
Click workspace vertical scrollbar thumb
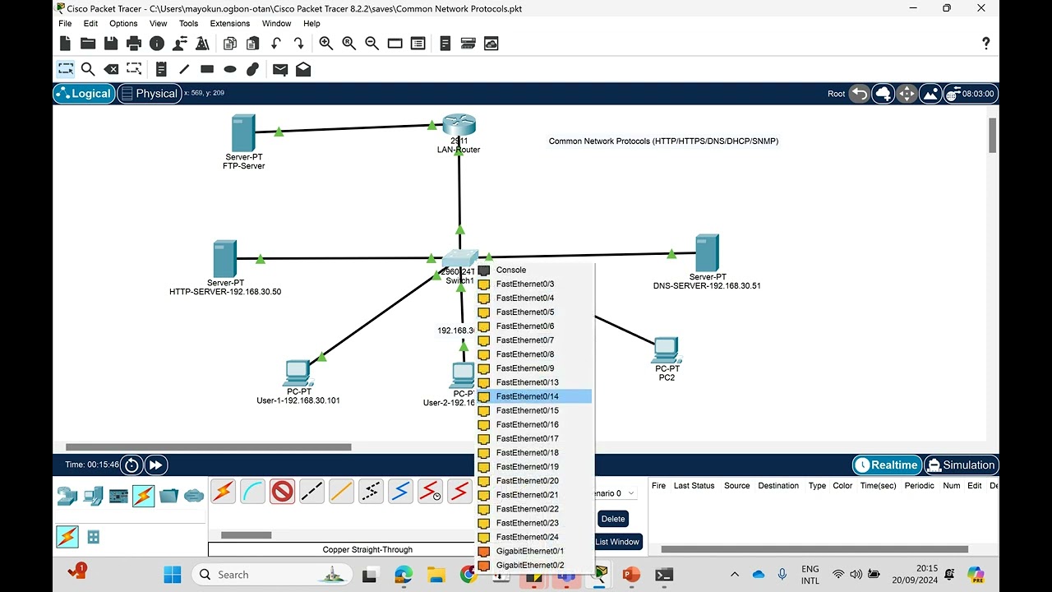[x=992, y=136]
